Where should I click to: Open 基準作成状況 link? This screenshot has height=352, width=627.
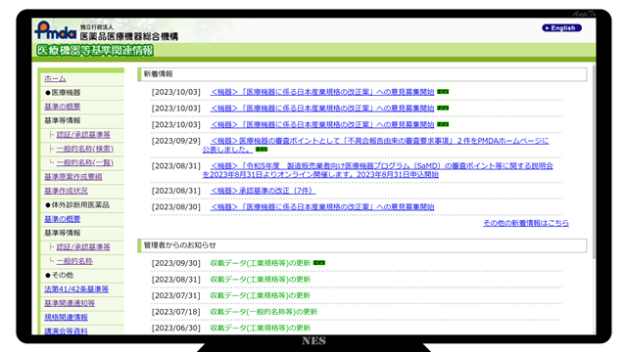[66, 191]
